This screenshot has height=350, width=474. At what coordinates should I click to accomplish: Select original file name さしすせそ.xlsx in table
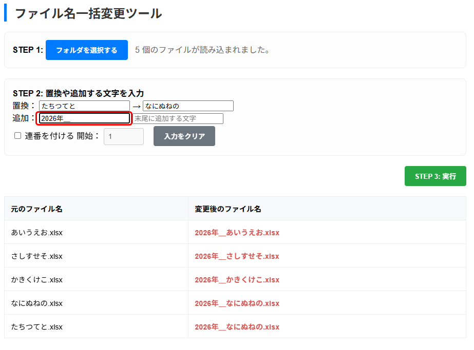coord(37,256)
